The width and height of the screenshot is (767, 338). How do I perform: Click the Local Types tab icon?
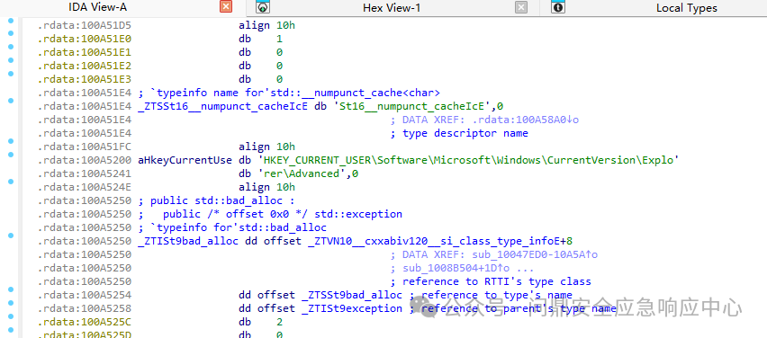pos(557,6)
